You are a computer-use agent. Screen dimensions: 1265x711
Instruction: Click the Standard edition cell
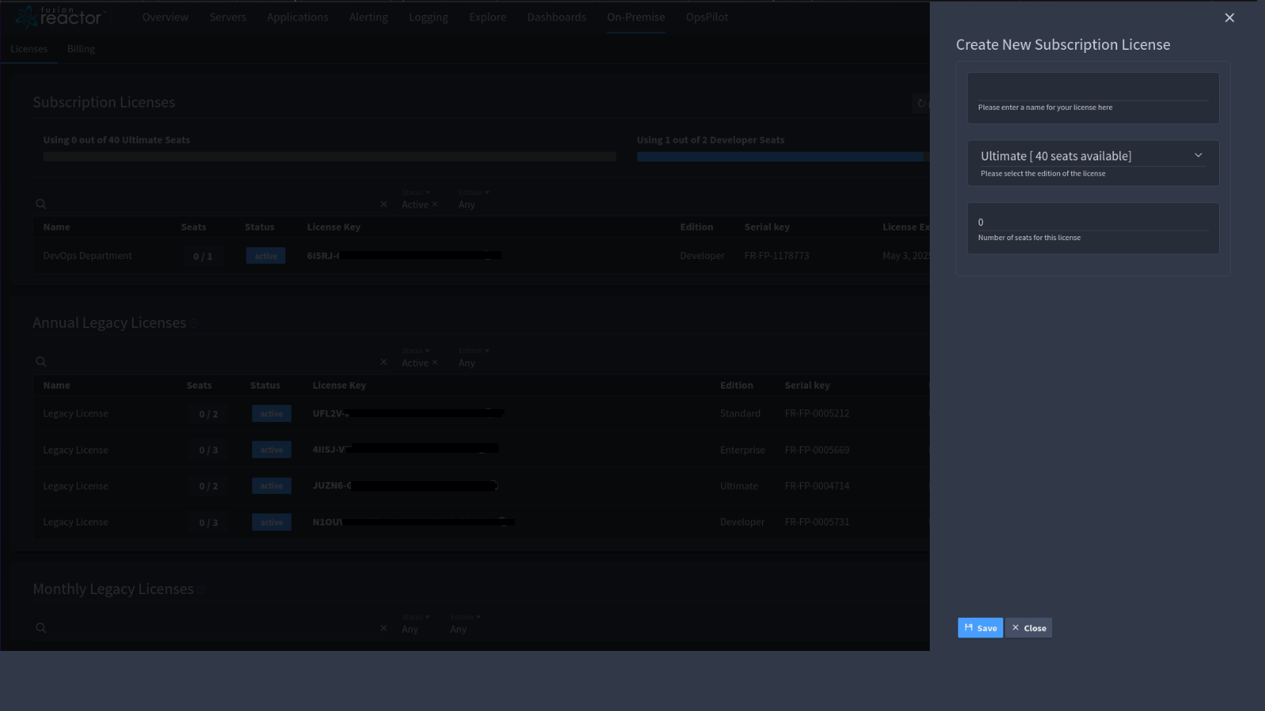pyautogui.click(x=740, y=413)
